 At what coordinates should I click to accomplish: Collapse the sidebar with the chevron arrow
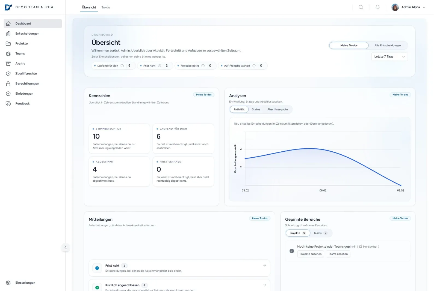coord(66,247)
